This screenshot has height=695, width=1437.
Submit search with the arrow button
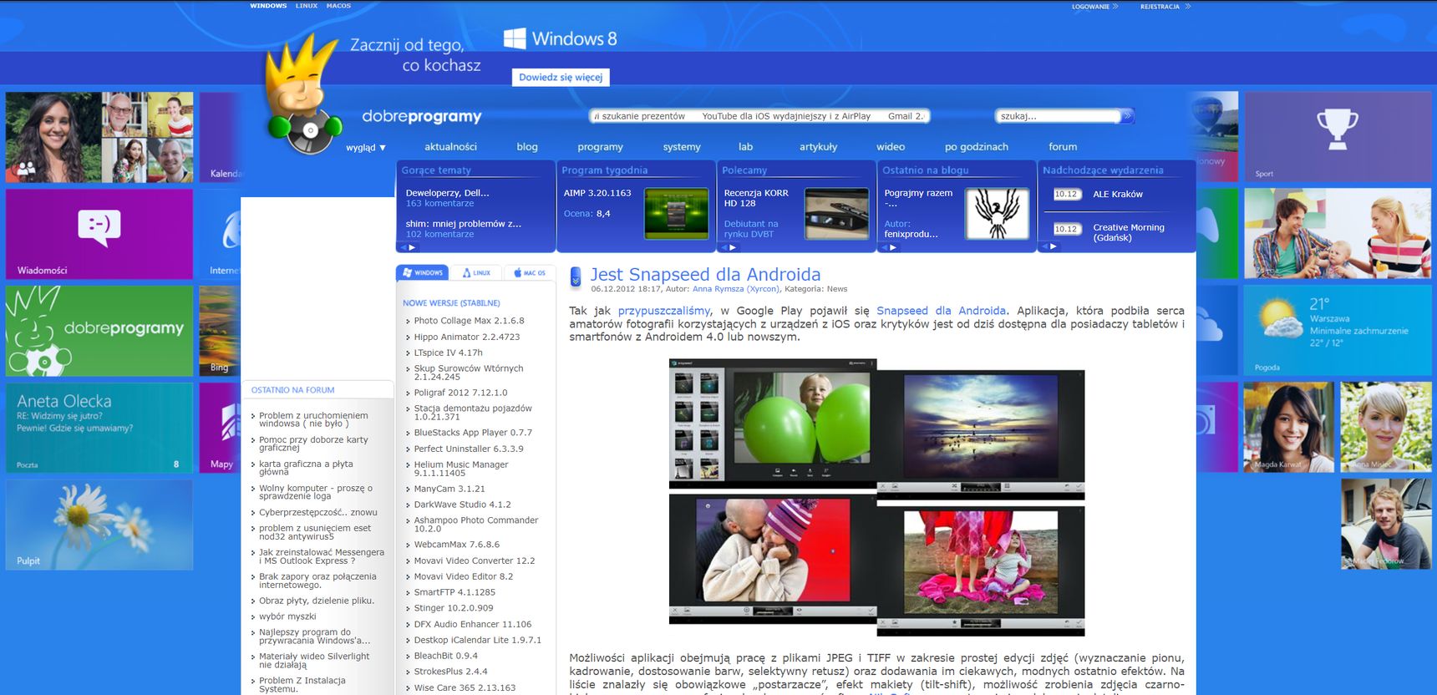[1126, 116]
